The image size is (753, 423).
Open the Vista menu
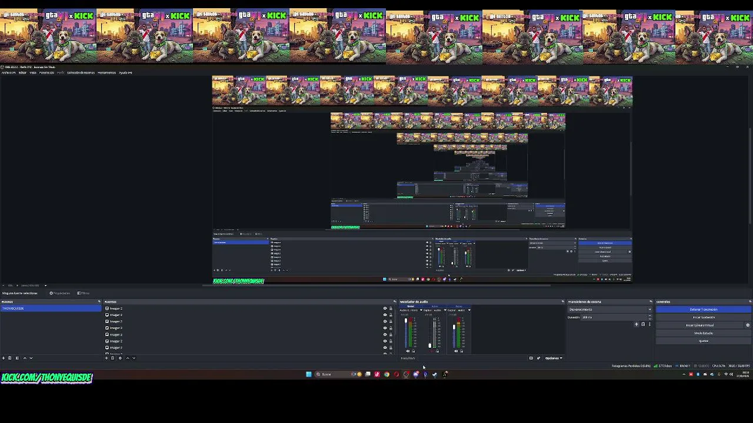pyautogui.click(x=33, y=73)
